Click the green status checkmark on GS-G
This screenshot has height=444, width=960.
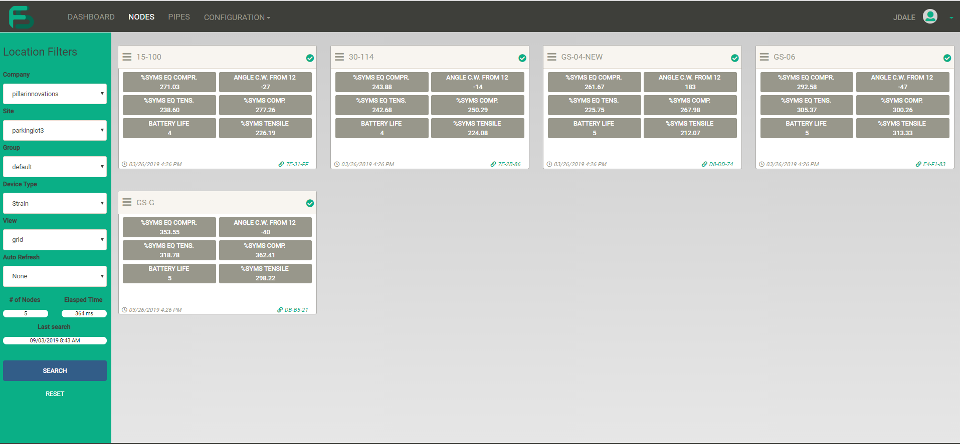pyautogui.click(x=310, y=203)
